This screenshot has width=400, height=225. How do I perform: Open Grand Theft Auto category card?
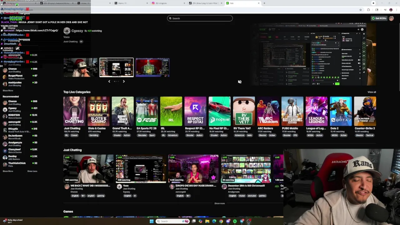click(123, 111)
